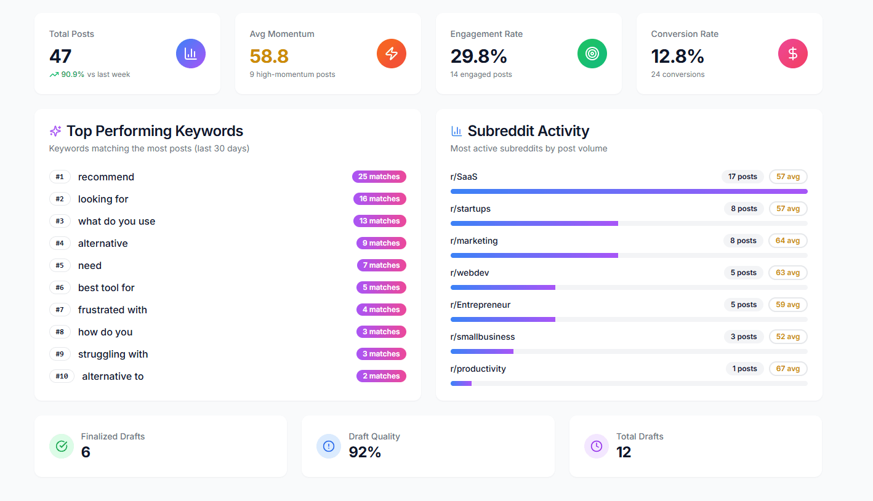
Task: Click the sparkles icon beside Top Performing Keywords
Action: 55,130
